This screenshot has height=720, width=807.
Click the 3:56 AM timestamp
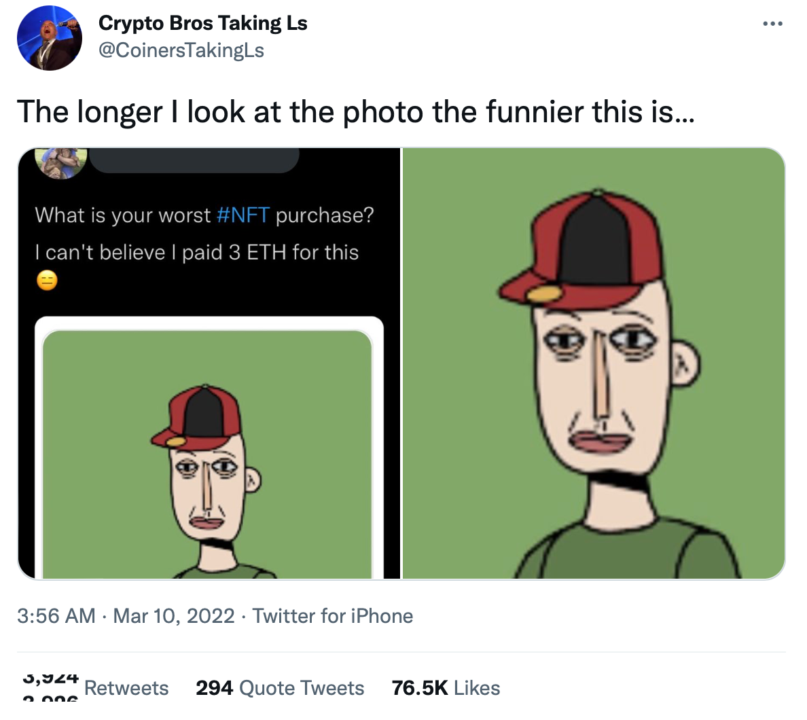pyautogui.click(x=56, y=616)
